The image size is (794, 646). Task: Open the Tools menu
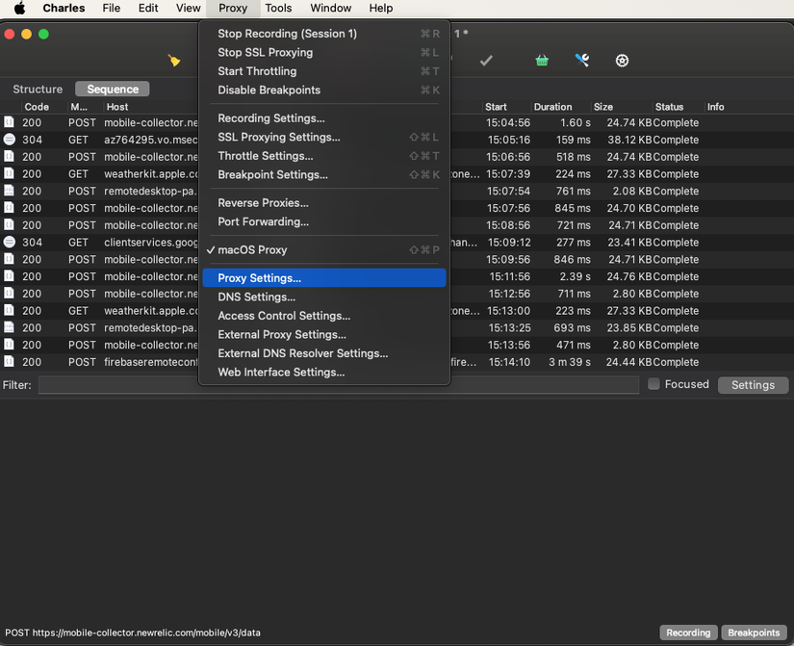[278, 8]
